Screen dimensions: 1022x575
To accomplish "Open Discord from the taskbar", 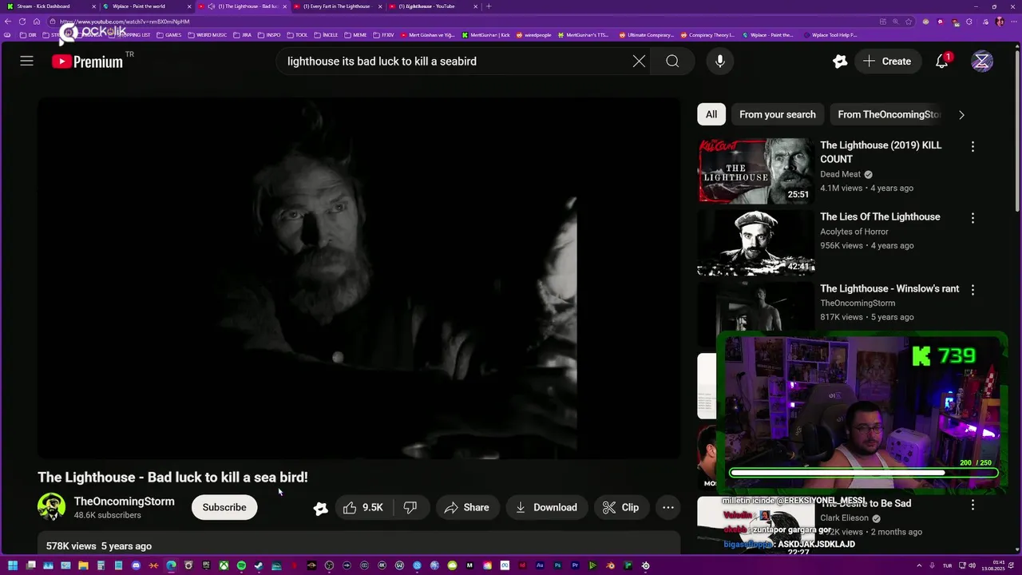I will pyautogui.click(x=136, y=565).
